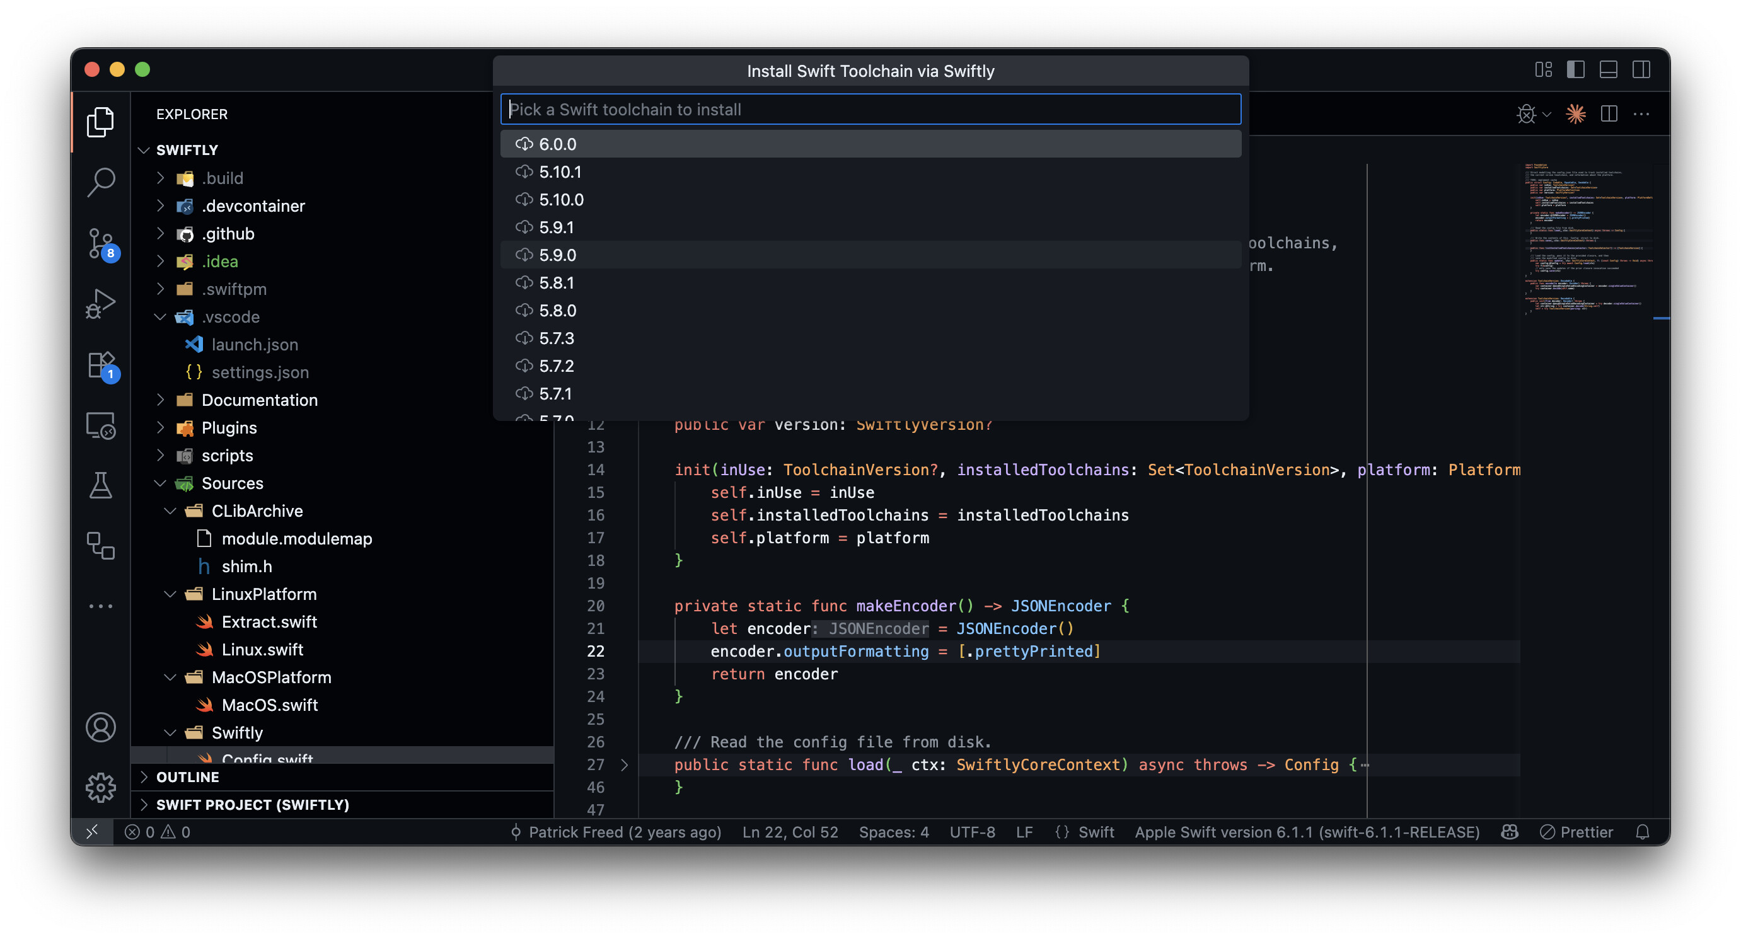Expand the OUTLINE section

tap(187, 777)
